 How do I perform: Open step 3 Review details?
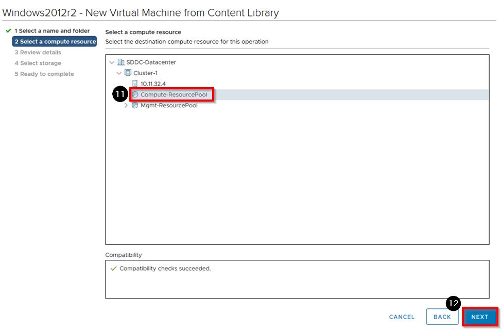(38, 52)
